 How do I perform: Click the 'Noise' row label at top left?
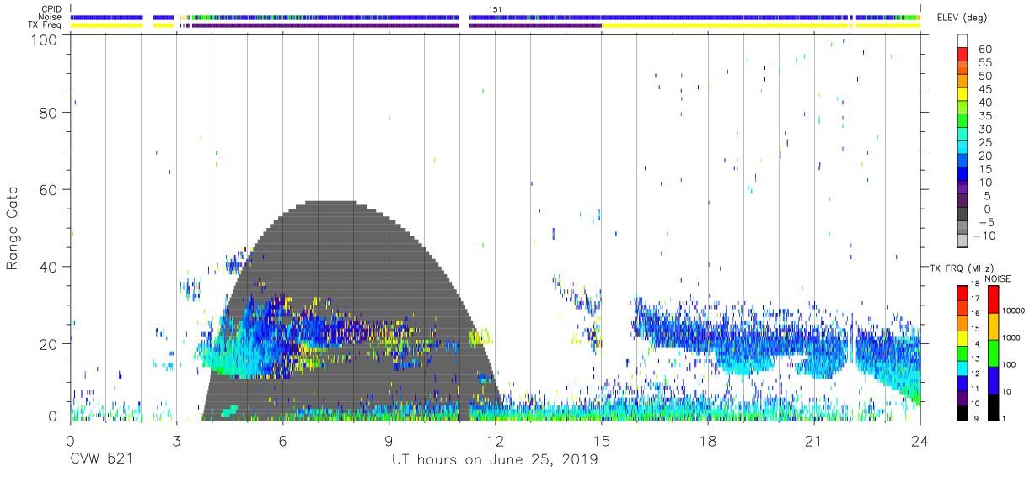point(50,17)
